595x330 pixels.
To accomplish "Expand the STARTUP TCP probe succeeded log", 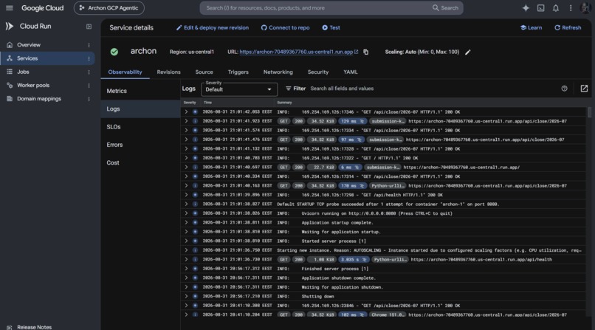I will tap(186, 204).
